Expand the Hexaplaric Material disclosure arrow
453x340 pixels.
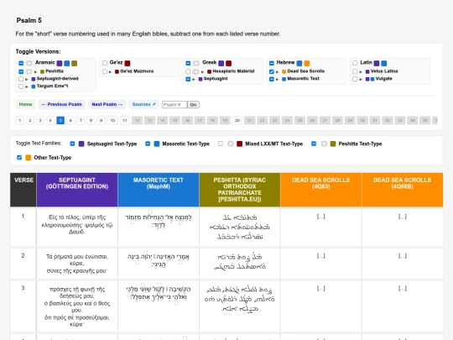tap(203, 71)
